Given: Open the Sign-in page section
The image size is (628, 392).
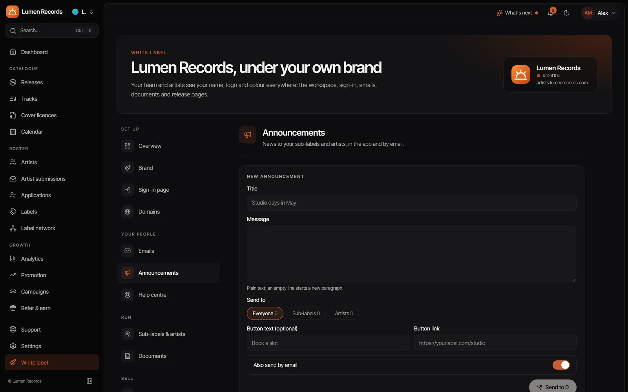Looking at the screenshot, I should (x=168, y=190).
